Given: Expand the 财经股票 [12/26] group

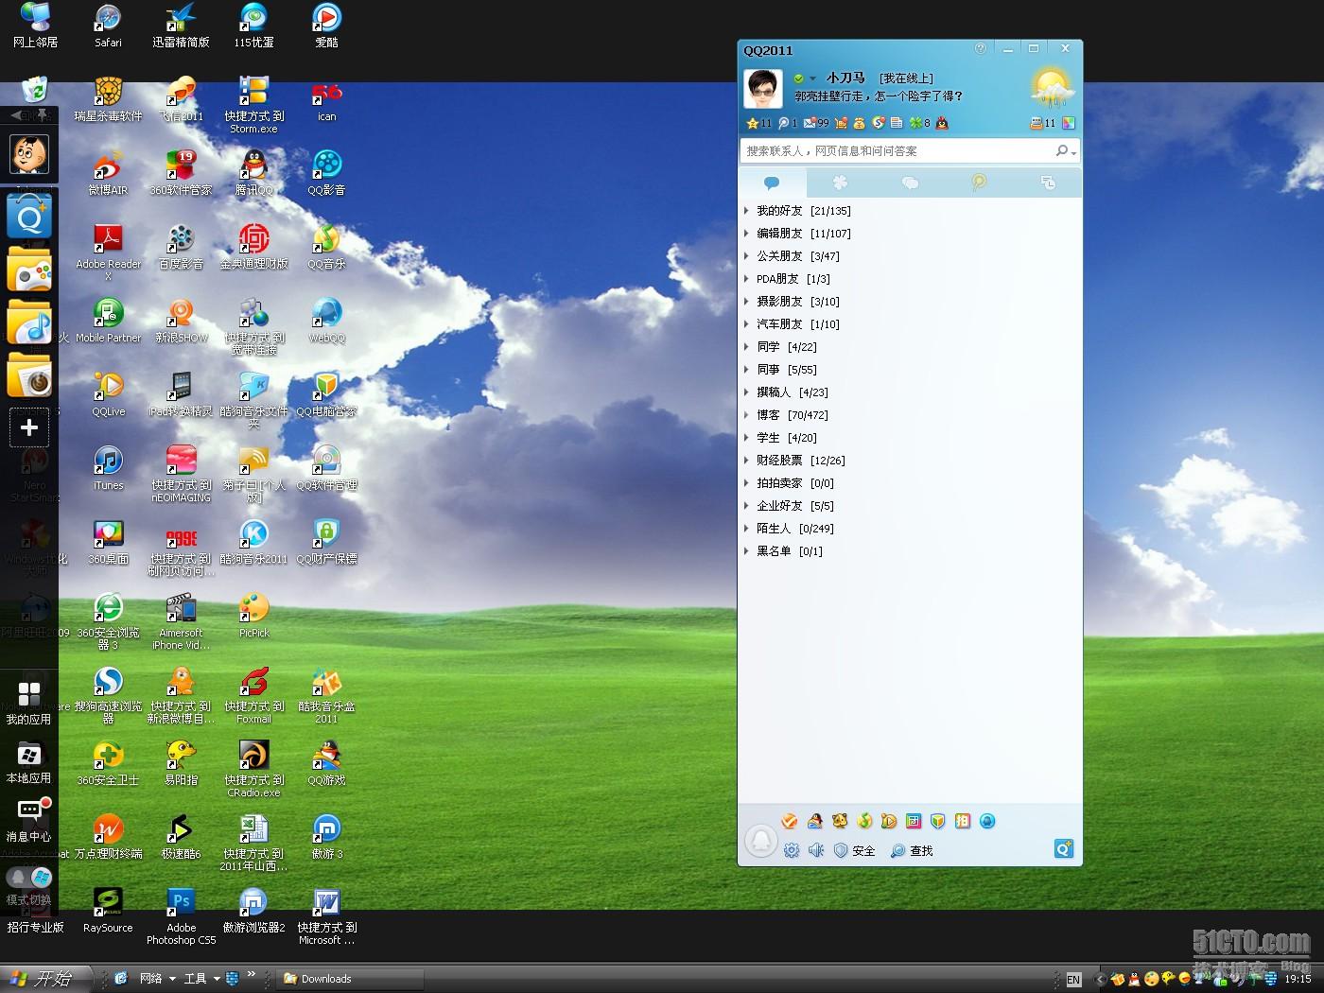Looking at the screenshot, I should pos(910,461).
